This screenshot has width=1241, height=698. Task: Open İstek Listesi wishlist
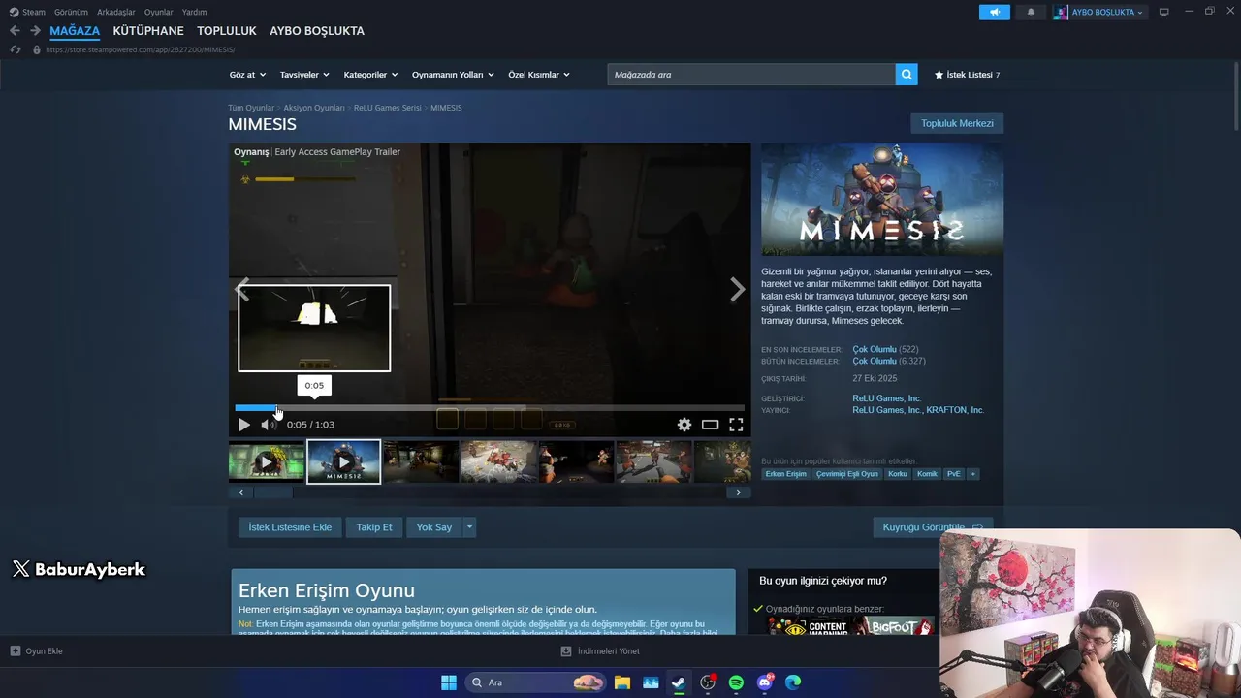point(967,75)
